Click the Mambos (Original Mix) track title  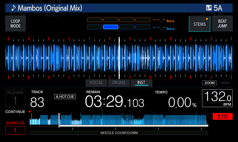50,8
